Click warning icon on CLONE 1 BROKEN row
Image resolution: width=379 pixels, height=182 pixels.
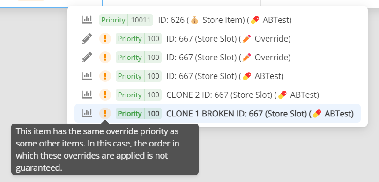coord(105,113)
